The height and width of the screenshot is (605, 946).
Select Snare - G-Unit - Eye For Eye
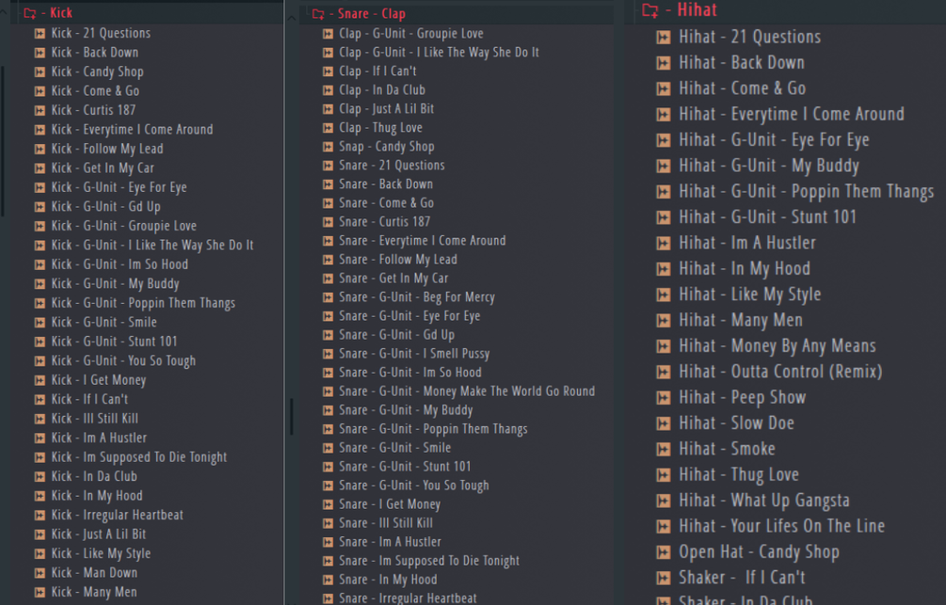click(x=409, y=316)
